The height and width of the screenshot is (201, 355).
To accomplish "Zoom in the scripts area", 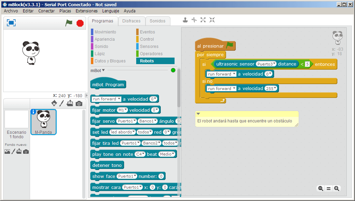I will tap(337, 188).
